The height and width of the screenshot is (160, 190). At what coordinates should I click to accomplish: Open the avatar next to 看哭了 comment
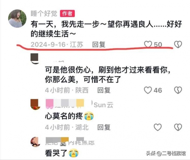point(35,142)
